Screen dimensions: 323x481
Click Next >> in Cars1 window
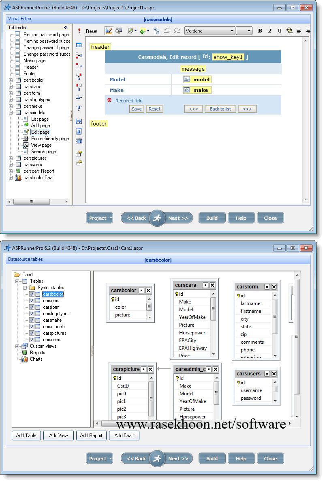[178, 459]
